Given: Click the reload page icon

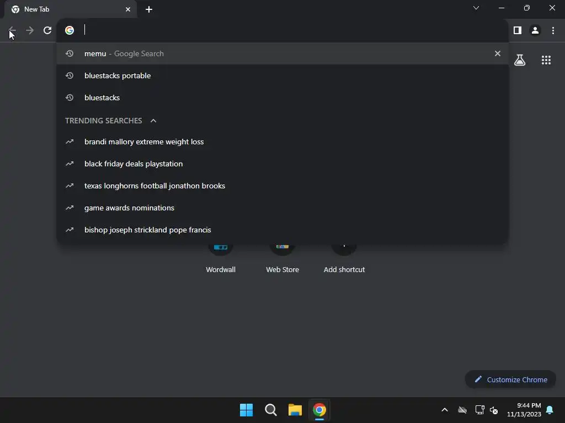Looking at the screenshot, I should click(47, 30).
